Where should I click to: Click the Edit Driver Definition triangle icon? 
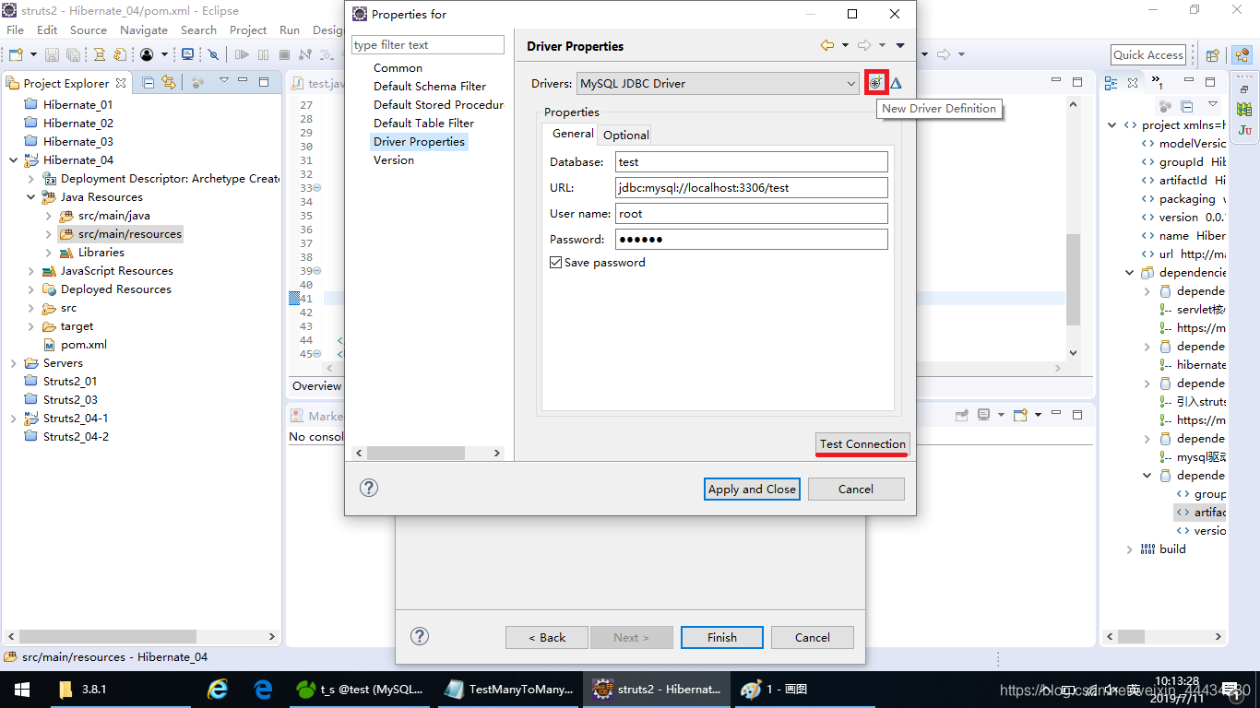coord(896,83)
